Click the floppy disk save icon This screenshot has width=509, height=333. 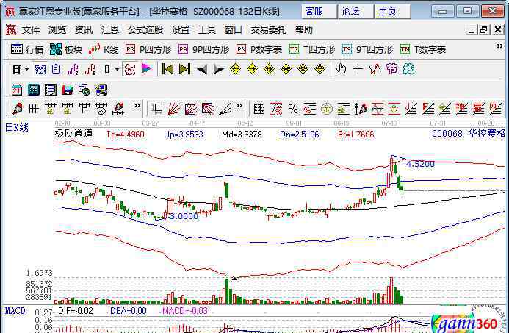click(67, 90)
